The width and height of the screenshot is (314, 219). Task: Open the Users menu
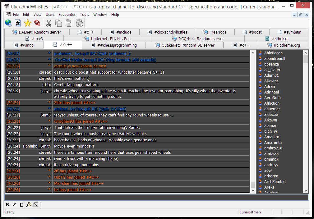pos(50,15)
